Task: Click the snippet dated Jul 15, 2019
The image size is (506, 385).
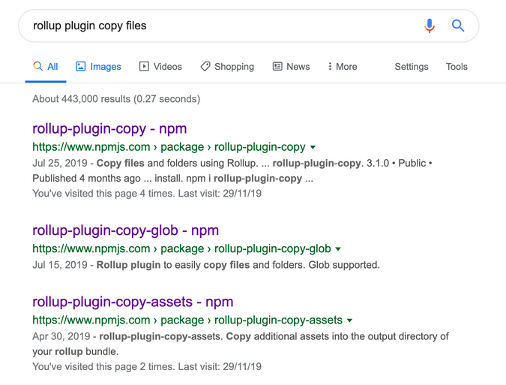Action: (x=206, y=265)
